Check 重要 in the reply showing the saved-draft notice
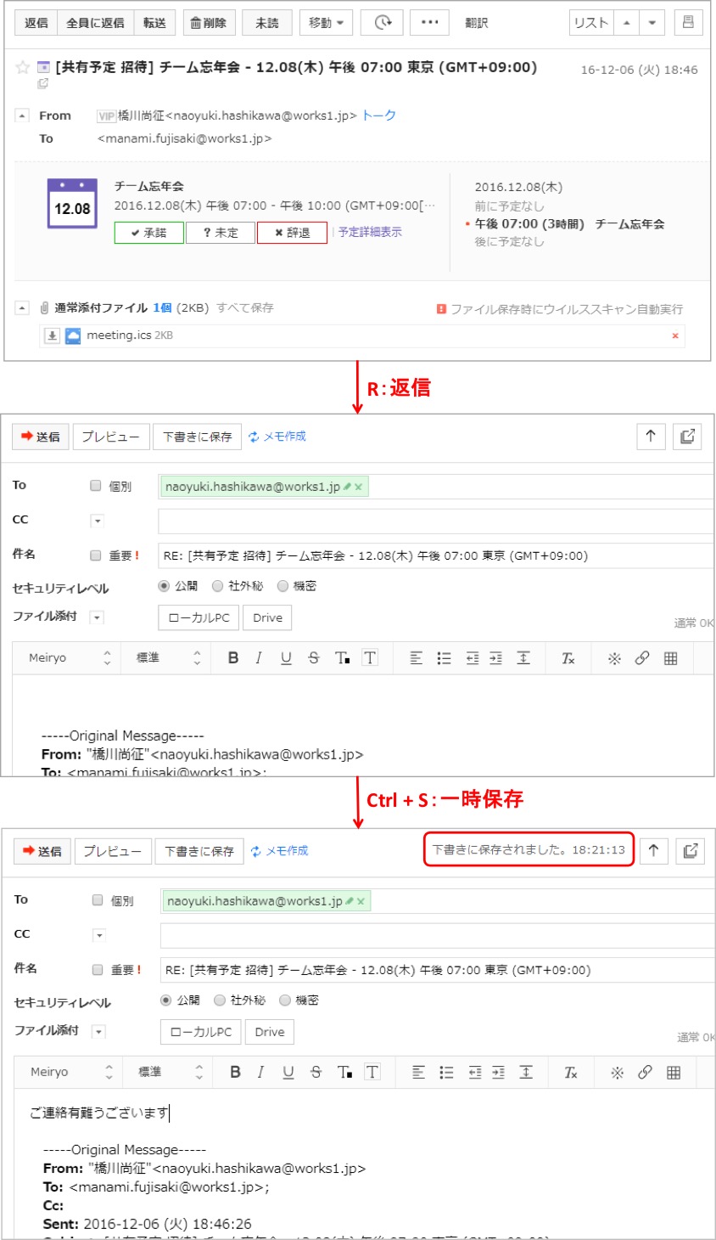This screenshot has height=1240, width=716. [98, 970]
